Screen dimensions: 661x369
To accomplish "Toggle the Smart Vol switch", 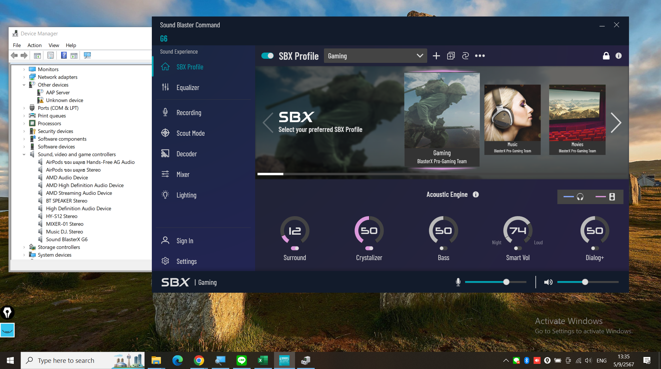I will pyautogui.click(x=518, y=248).
